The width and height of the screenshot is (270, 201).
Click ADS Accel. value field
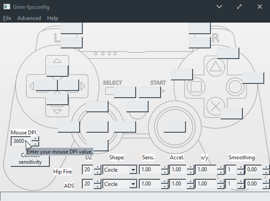click(178, 184)
